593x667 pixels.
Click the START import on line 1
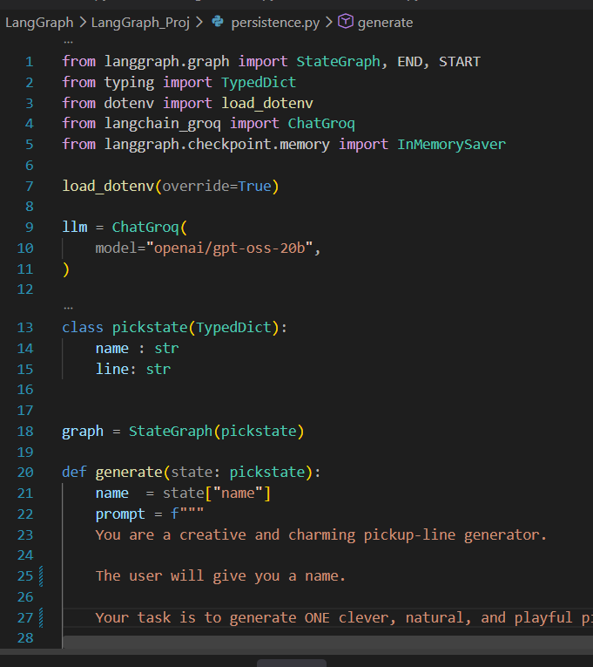pos(460,62)
